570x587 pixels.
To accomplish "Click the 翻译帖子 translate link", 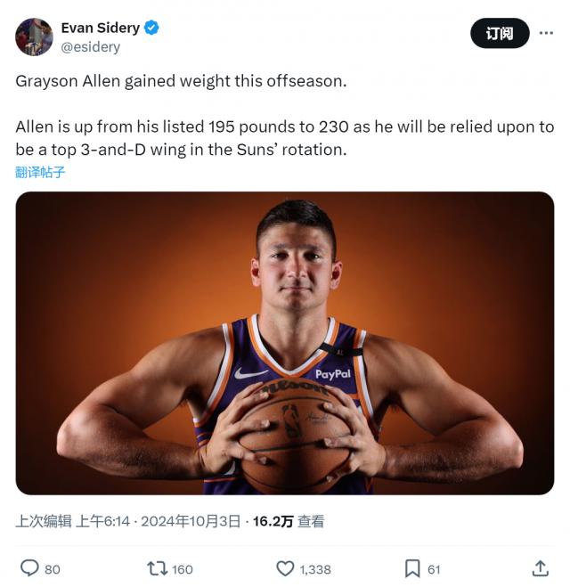I will pyautogui.click(x=40, y=172).
